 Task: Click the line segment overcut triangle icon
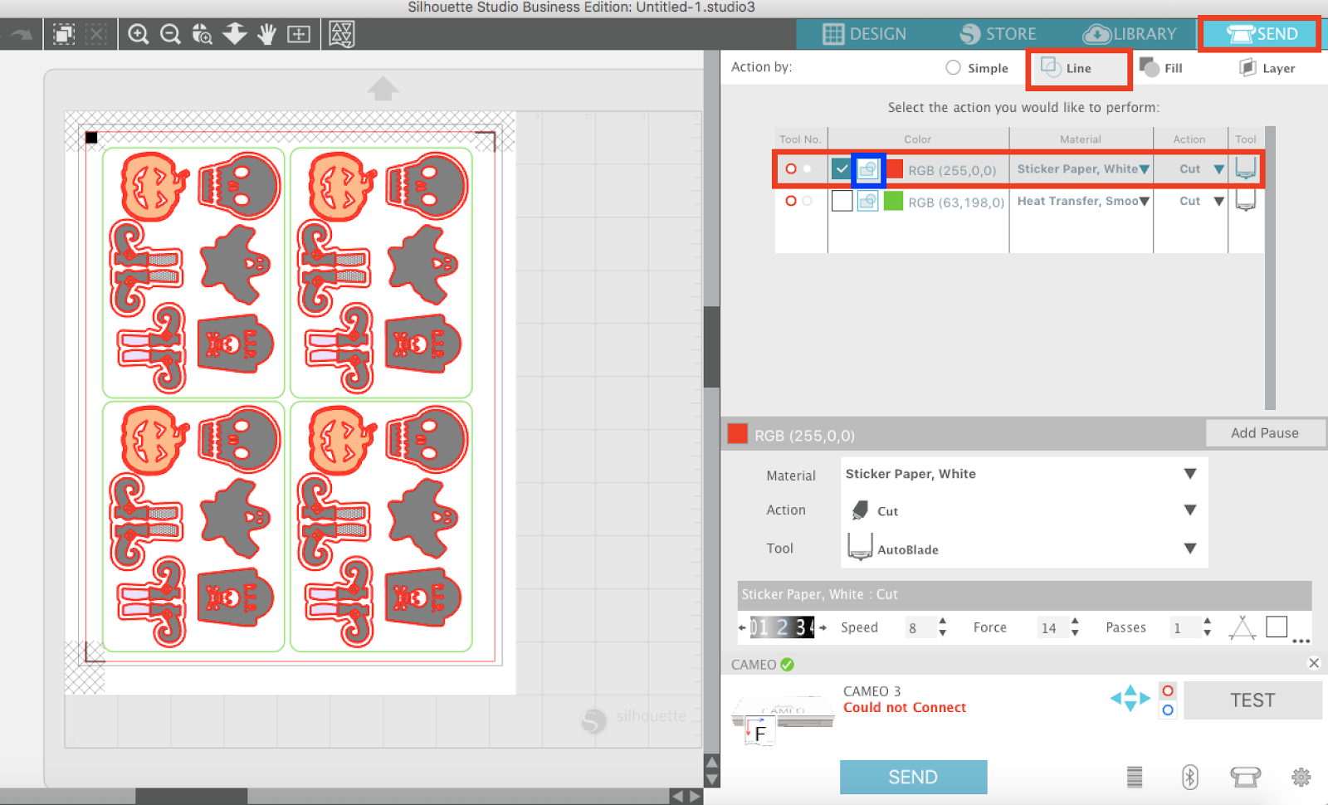pos(1242,627)
